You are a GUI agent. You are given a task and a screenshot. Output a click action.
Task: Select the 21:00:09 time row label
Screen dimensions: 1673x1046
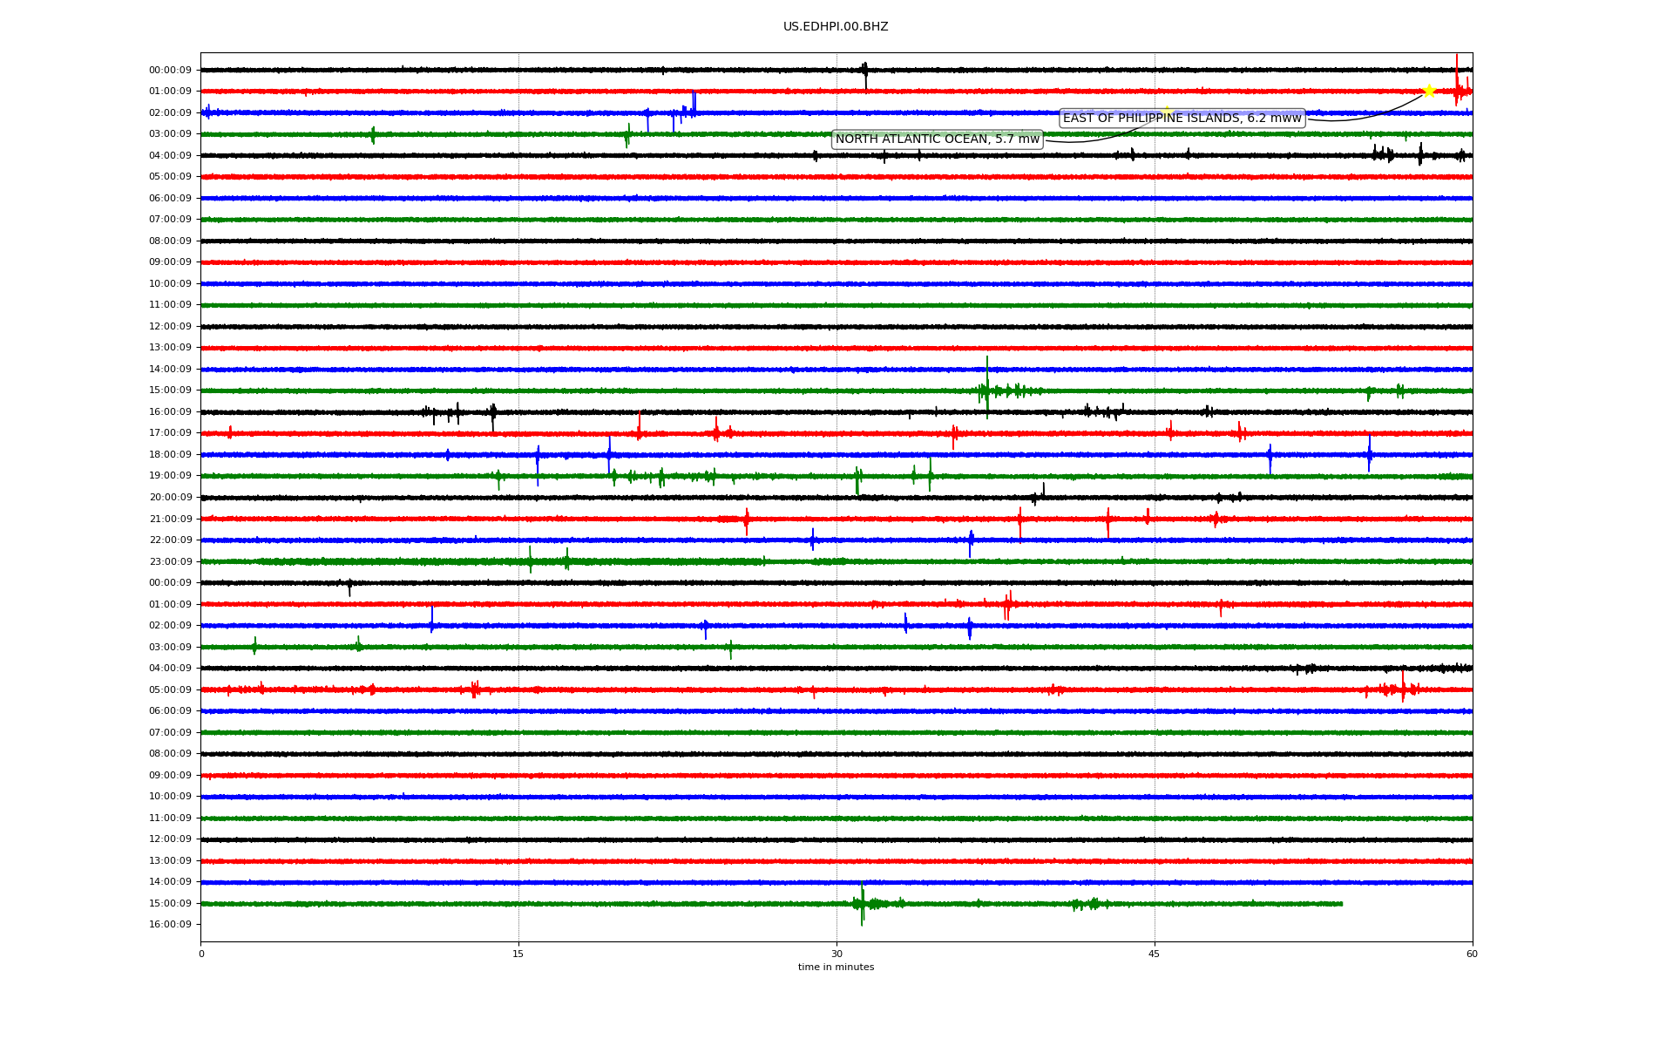pyautogui.click(x=170, y=520)
